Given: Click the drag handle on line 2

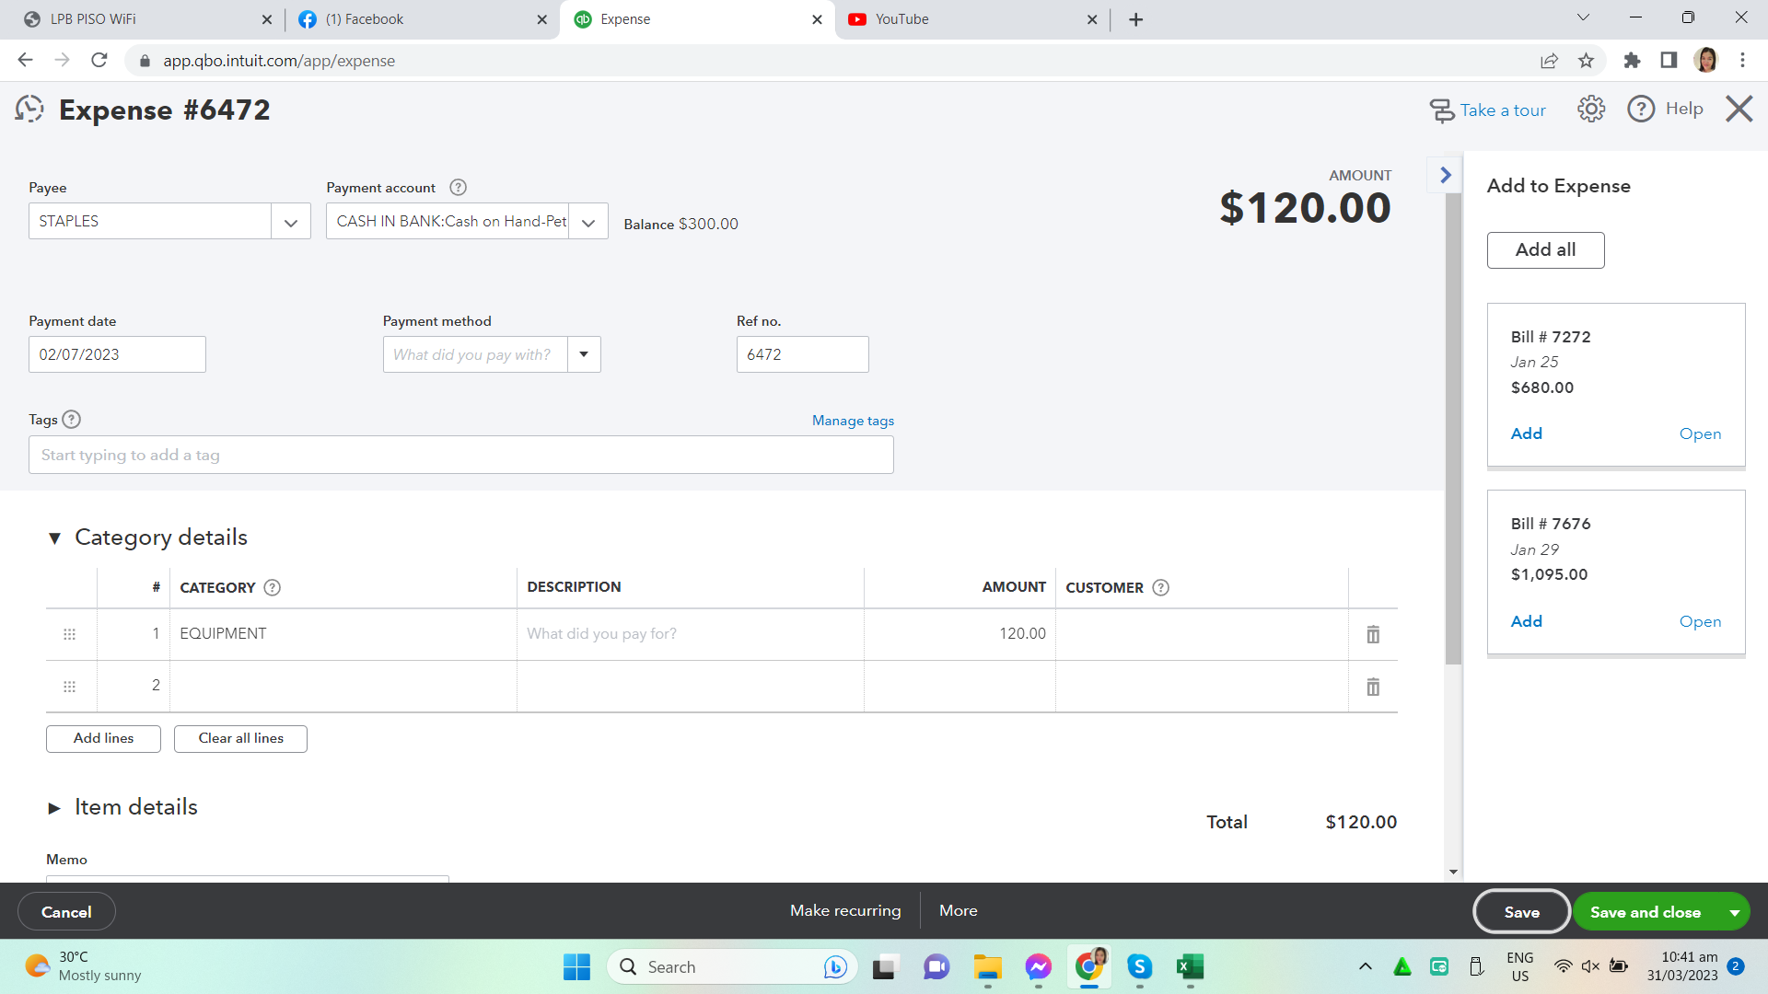Looking at the screenshot, I should pyautogui.click(x=69, y=687).
